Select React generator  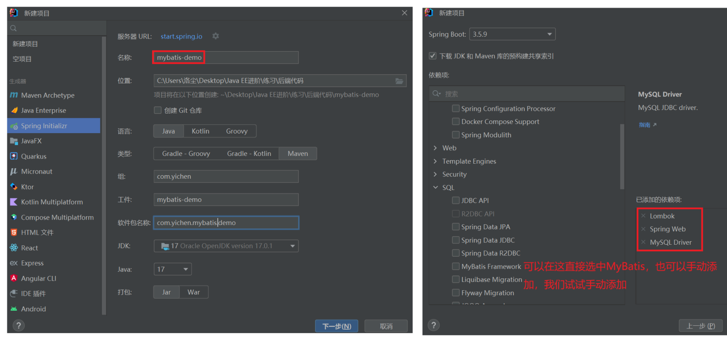(x=54, y=248)
